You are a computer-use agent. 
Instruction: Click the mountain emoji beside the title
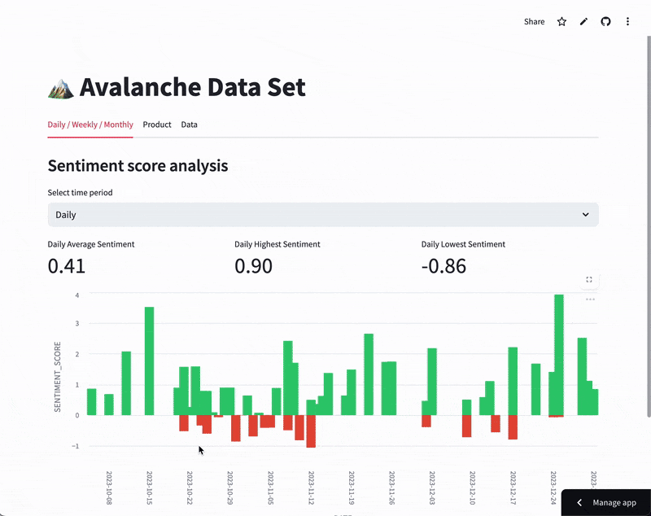coord(61,87)
